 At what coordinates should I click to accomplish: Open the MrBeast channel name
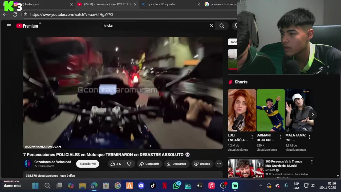[270, 170]
